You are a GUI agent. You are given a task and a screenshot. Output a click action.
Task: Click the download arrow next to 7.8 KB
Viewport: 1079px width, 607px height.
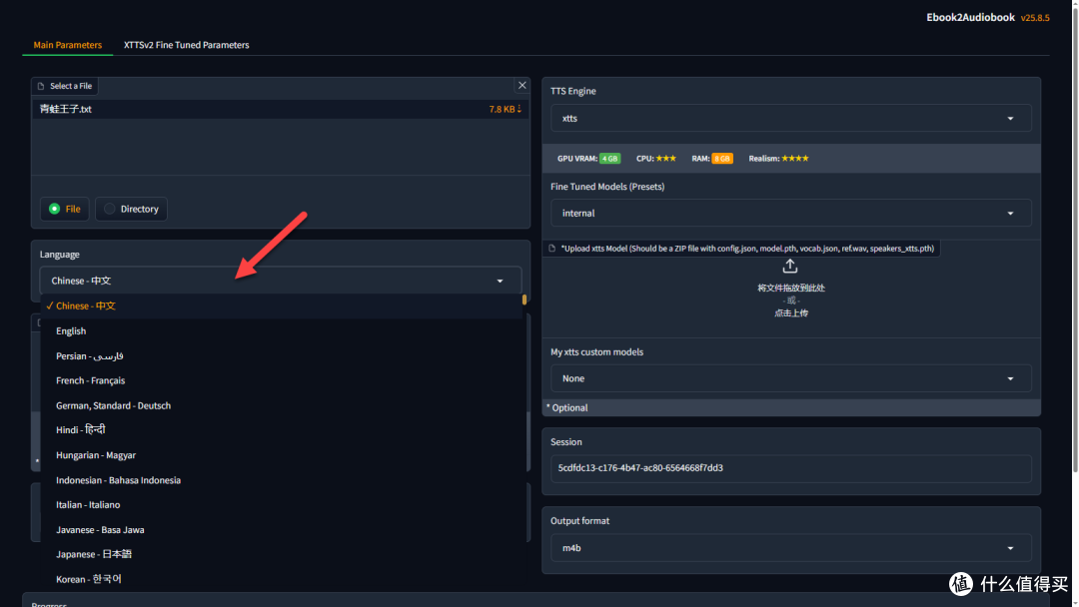(x=520, y=109)
